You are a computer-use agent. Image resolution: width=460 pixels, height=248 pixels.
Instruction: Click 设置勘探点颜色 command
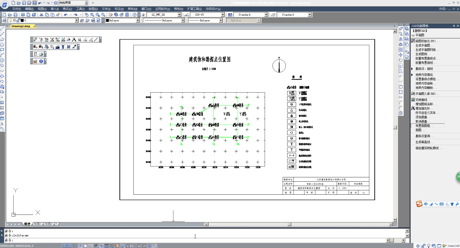[427, 79]
